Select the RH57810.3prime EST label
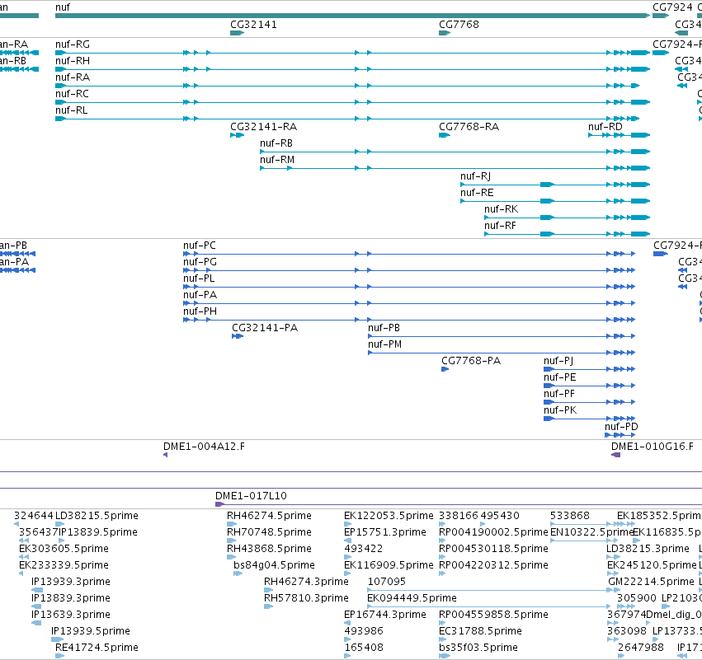Screen dimensions: 702x660 (306, 598)
